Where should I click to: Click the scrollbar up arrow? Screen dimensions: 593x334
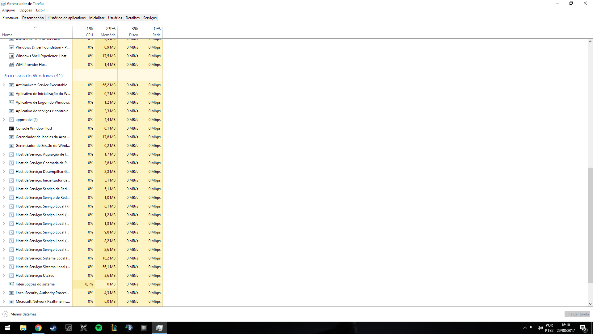(x=590, y=41)
